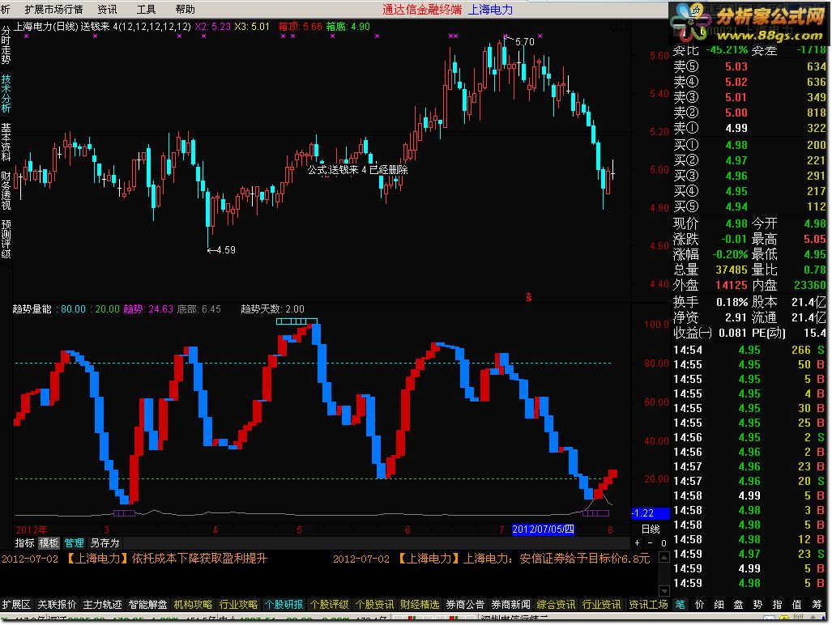The width and height of the screenshot is (832, 625).
Task: Click the 换手 0.18% value
Action: (x=732, y=302)
